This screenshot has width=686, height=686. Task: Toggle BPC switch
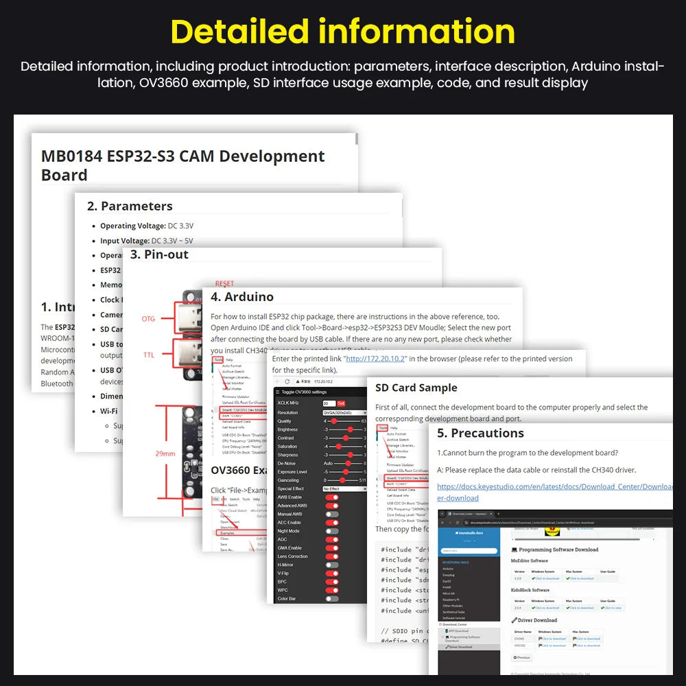tap(332, 582)
